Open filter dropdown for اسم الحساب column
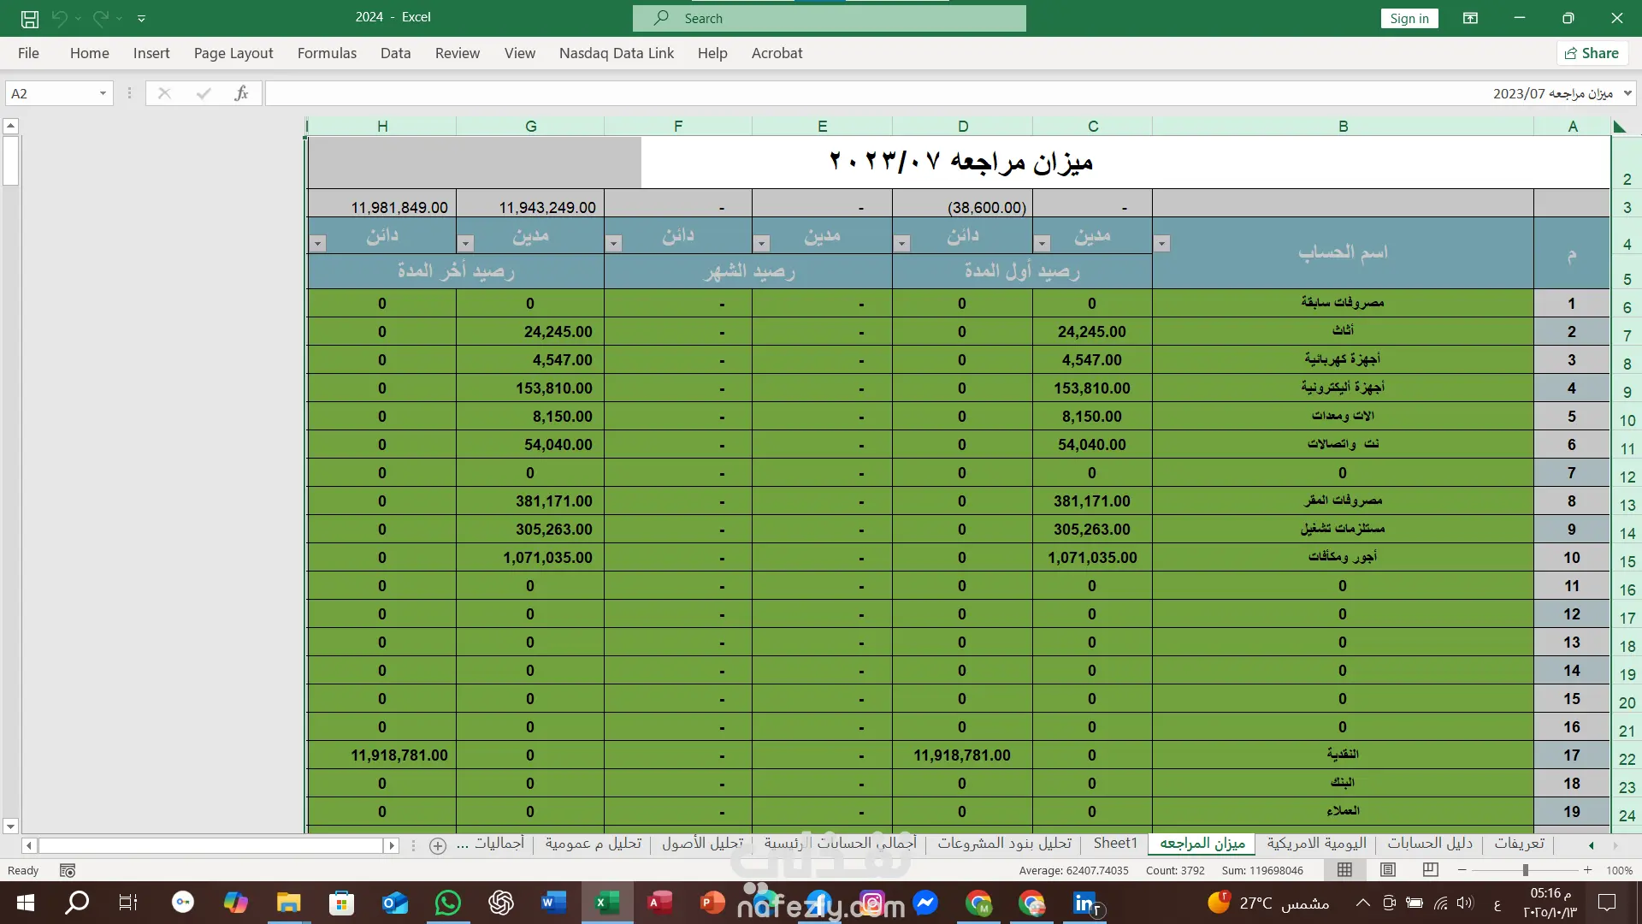The width and height of the screenshot is (1642, 924). (x=1161, y=244)
